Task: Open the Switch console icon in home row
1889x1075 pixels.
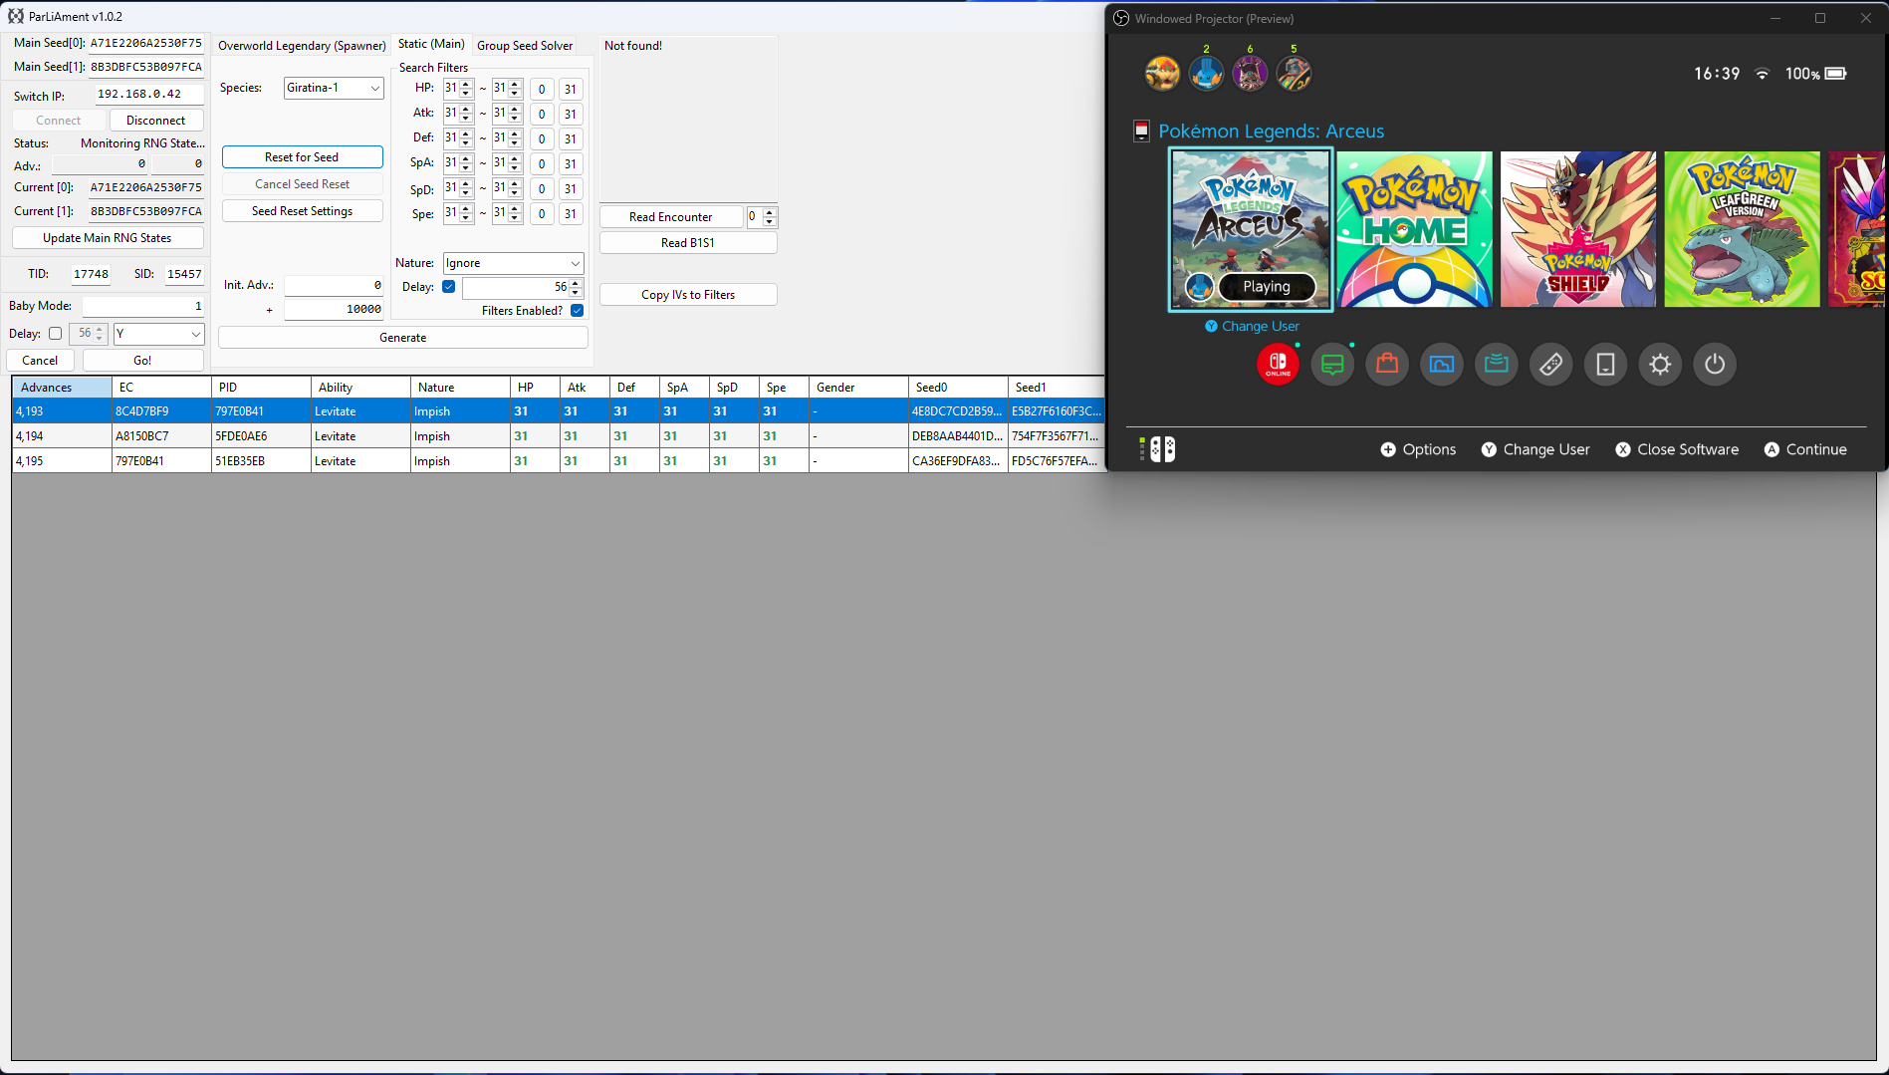Action: click(1605, 365)
